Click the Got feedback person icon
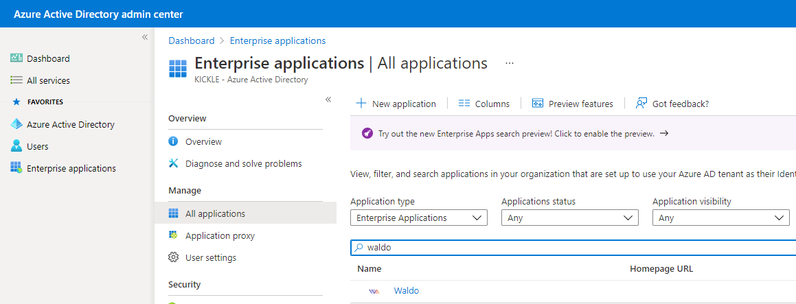796x304 pixels. click(641, 103)
